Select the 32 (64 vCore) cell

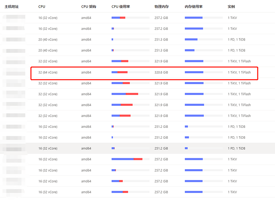[48, 72]
